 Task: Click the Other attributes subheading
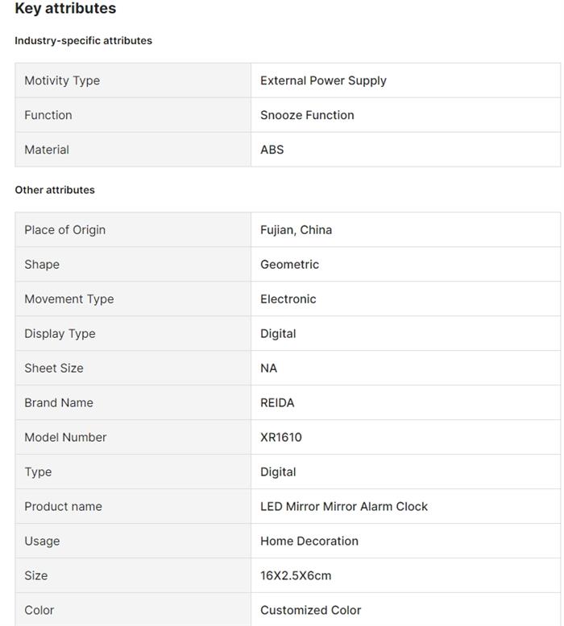pyautogui.click(x=55, y=190)
